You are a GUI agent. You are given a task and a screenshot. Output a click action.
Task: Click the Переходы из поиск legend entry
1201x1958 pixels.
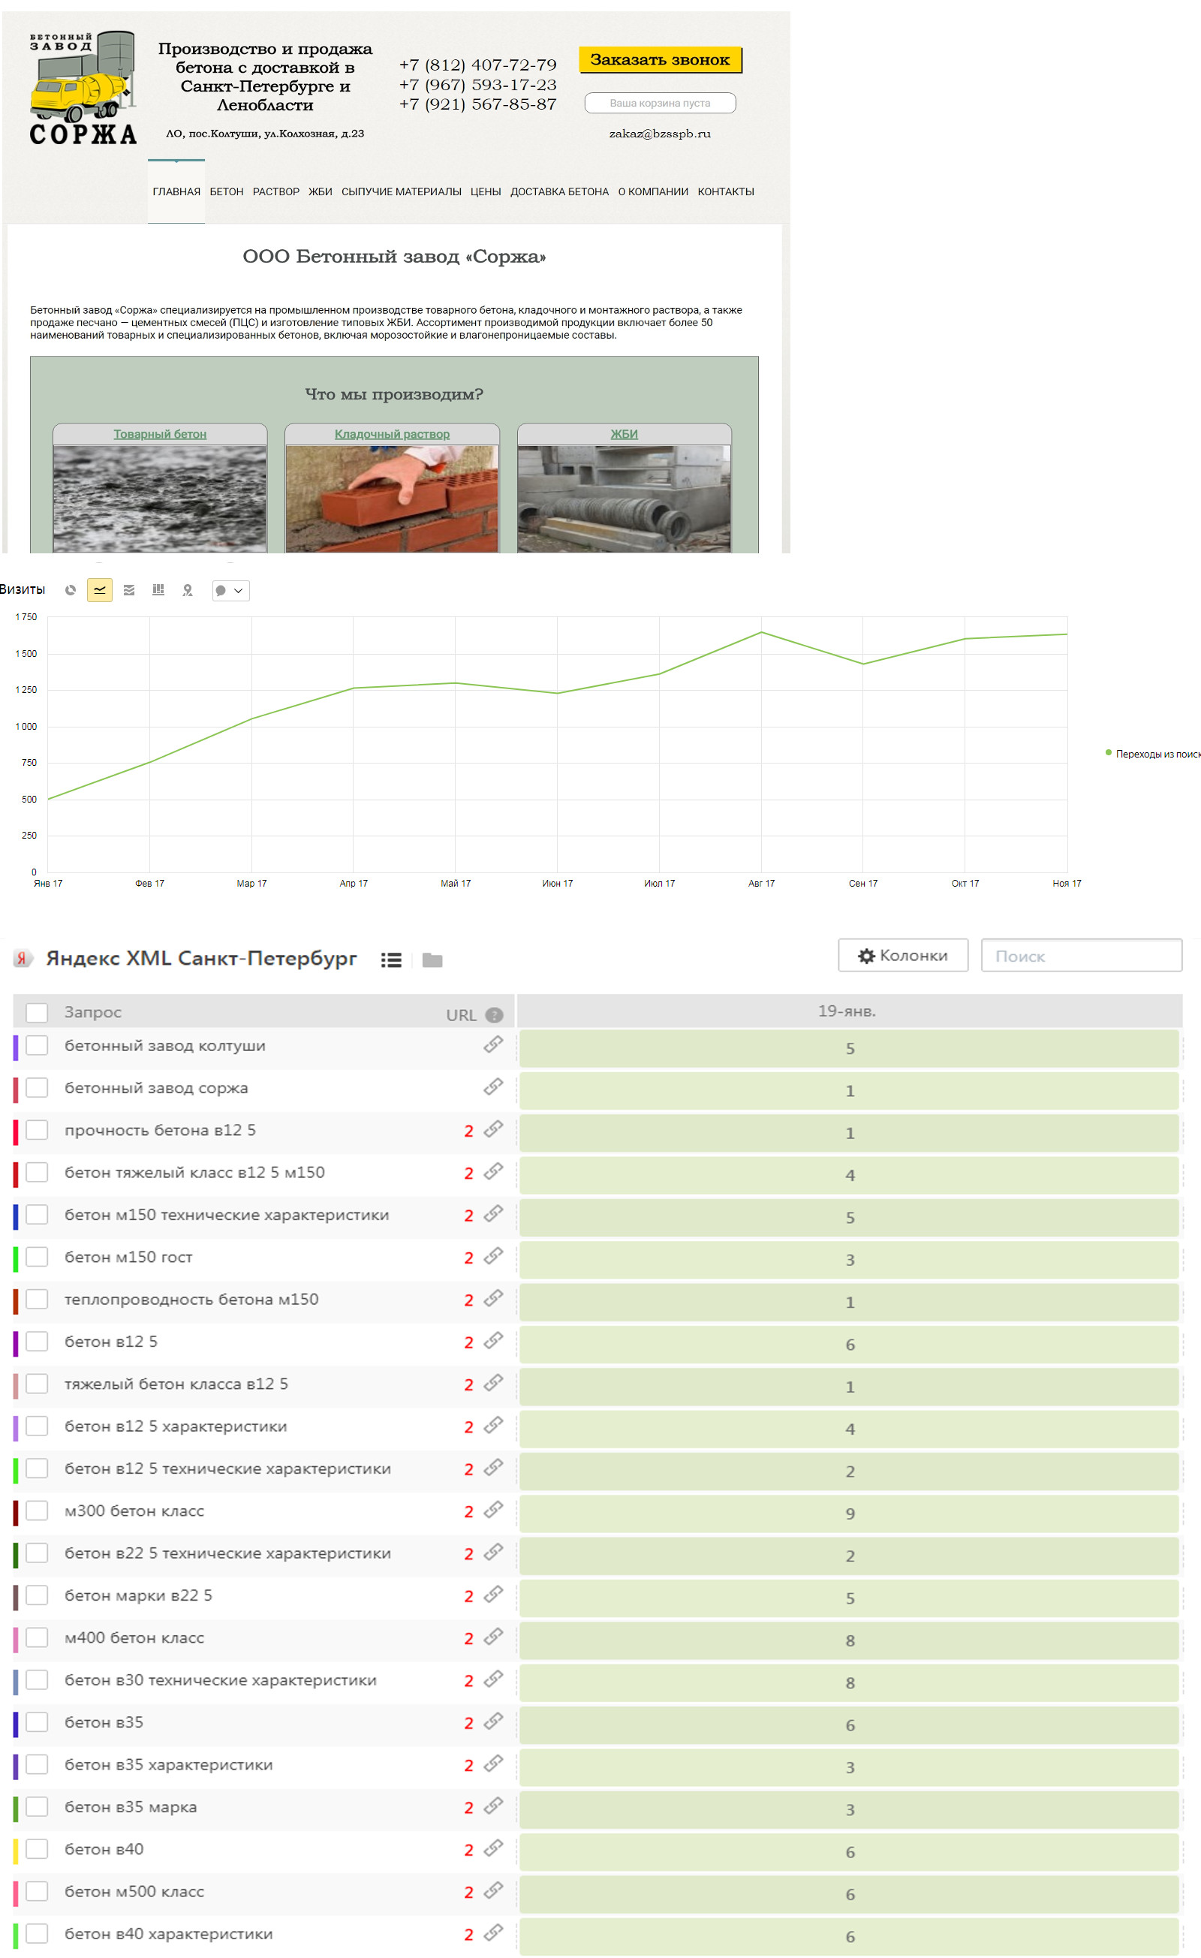point(1152,754)
